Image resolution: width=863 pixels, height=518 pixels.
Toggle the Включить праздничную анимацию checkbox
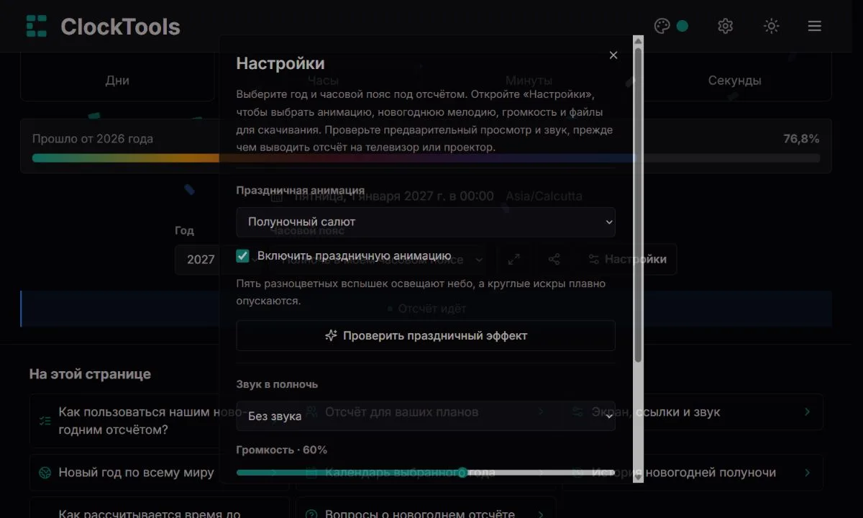(243, 256)
